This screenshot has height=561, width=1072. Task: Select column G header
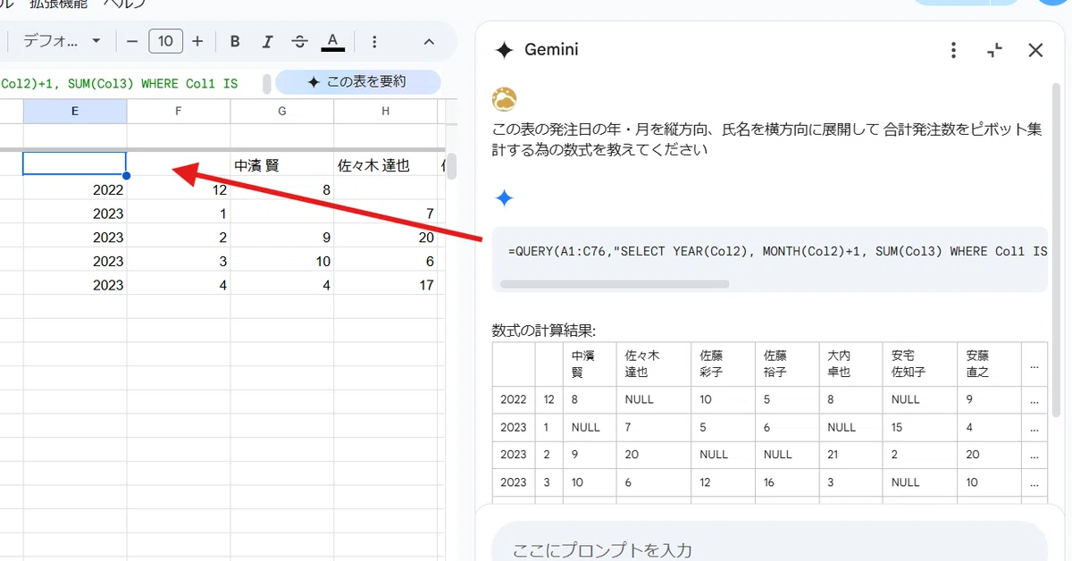point(282,111)
